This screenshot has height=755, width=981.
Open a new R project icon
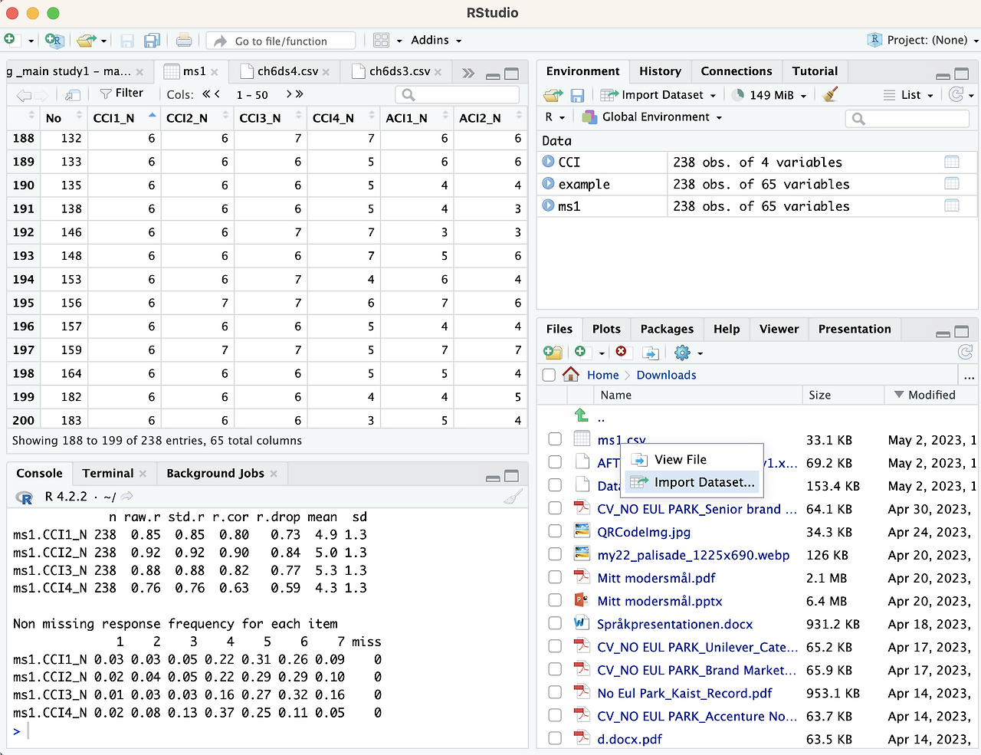54,40
